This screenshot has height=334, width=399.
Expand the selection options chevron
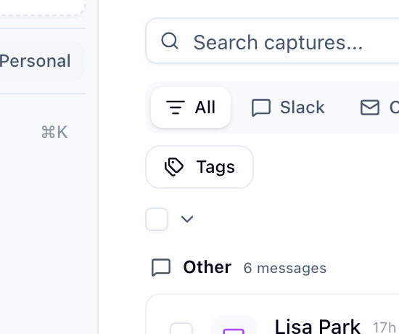pyautogui.click(x=187, y=219)
